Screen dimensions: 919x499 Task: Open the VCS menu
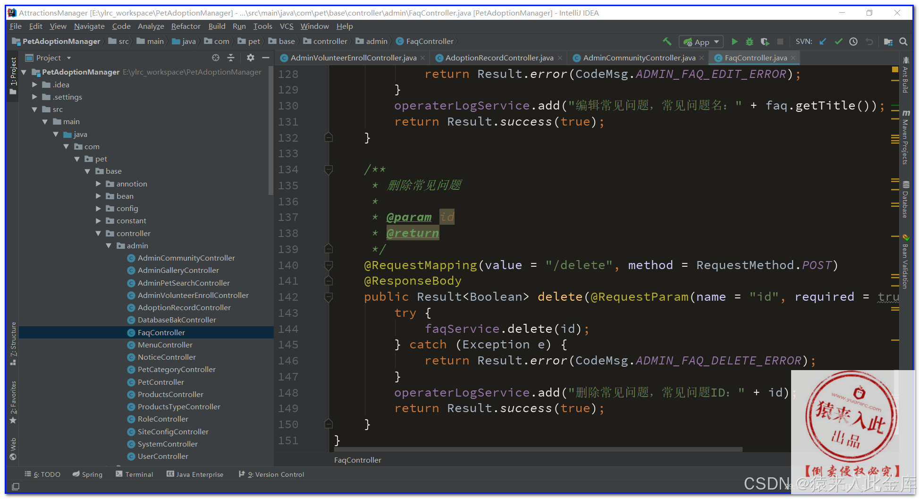pos(287,26)
